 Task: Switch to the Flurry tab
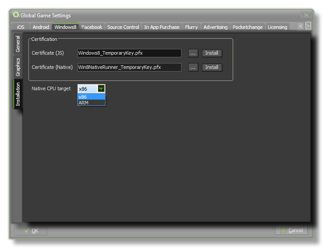(x=191, y=27)
